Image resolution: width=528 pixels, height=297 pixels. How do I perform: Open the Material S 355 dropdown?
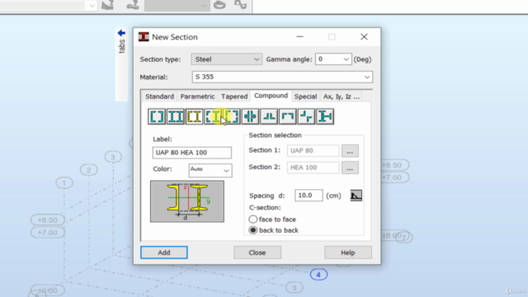(x=282, y=77)
